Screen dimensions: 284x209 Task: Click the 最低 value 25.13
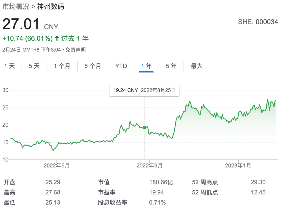[x=53, y=202]
